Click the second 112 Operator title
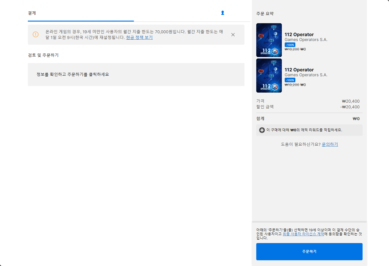Image resolution: width=389 pixels, height=266 pixels. coord(299,70)
